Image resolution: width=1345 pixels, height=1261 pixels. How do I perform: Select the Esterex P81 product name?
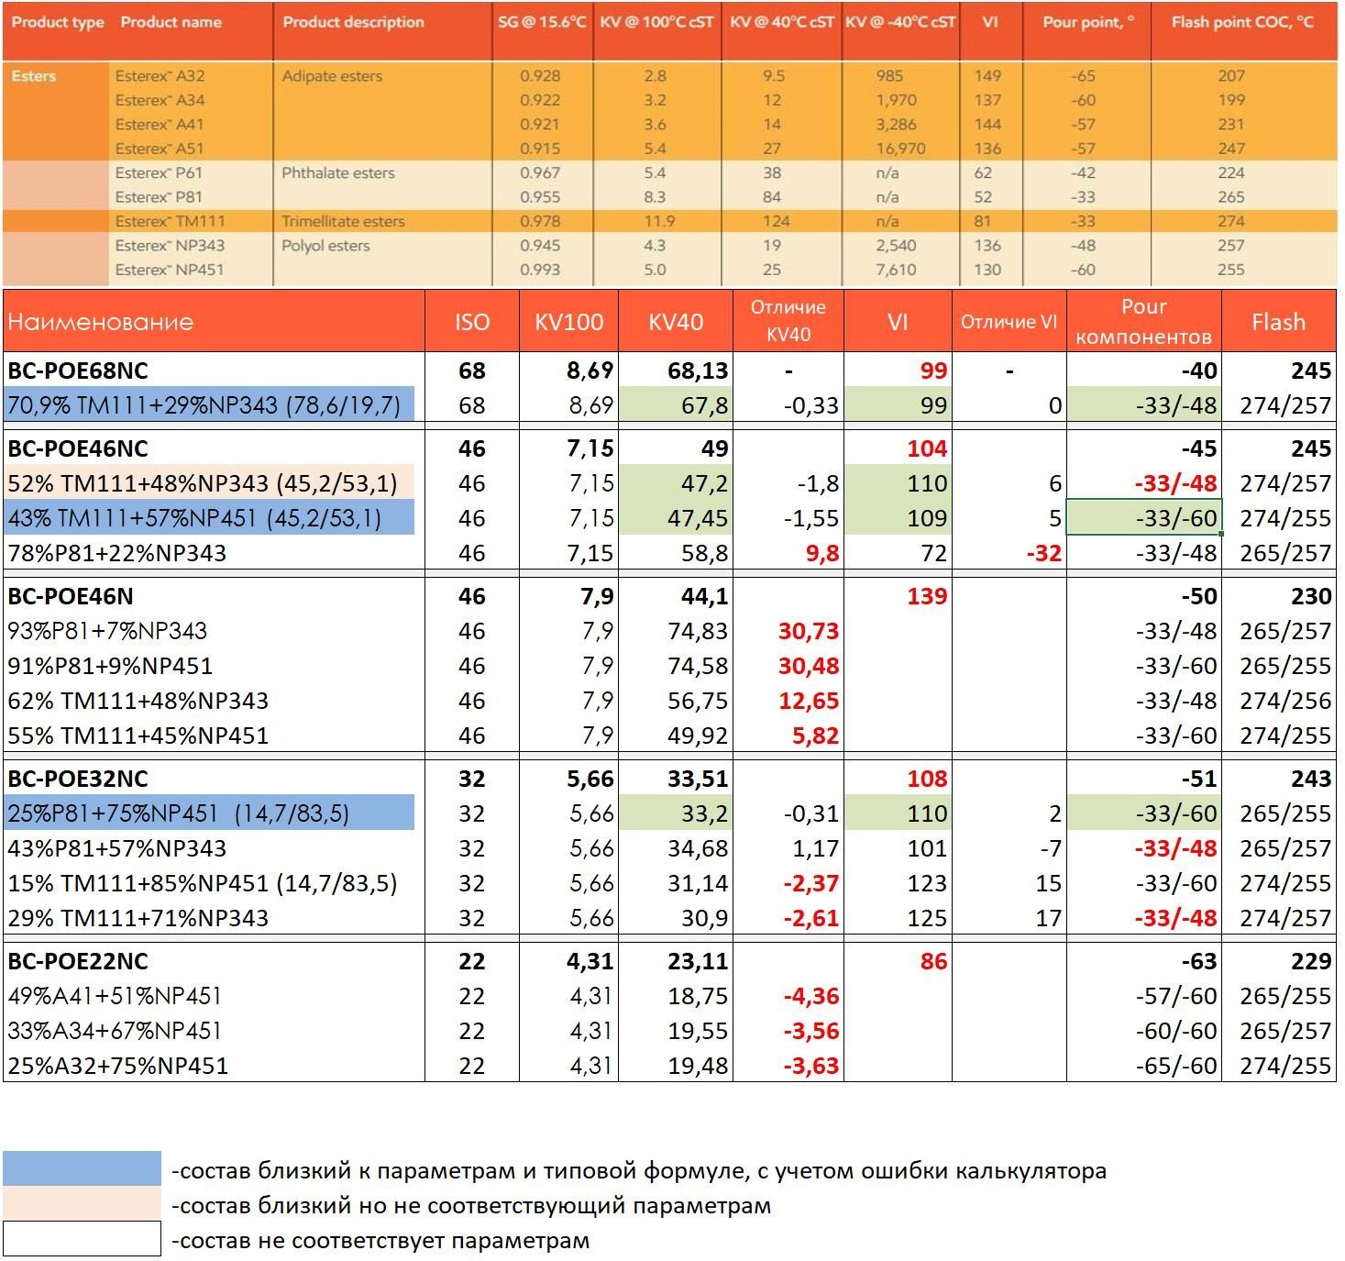point(160,196)
